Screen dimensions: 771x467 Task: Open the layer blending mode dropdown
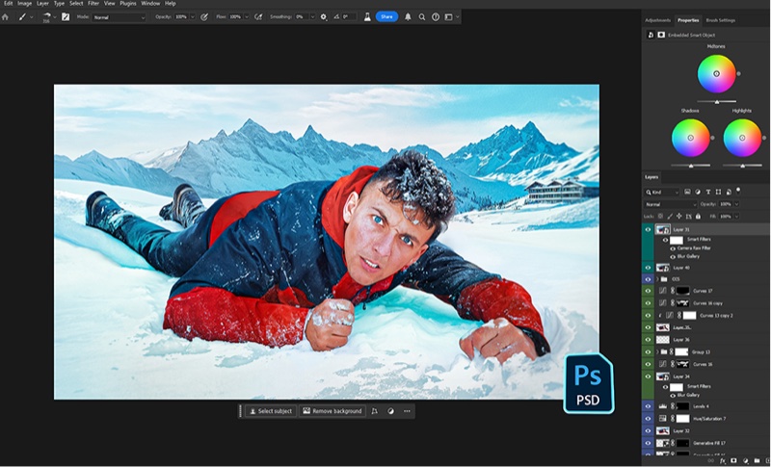pos(671,204)
